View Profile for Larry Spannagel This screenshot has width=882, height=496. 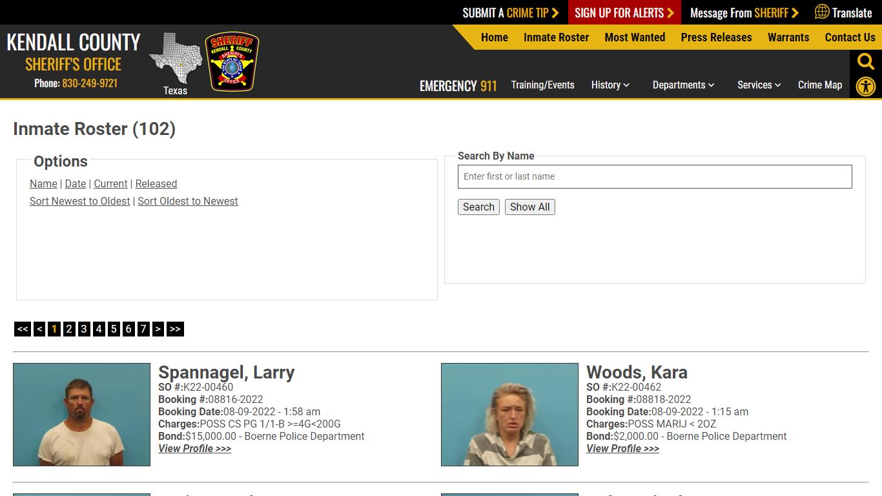click(194, 448)
